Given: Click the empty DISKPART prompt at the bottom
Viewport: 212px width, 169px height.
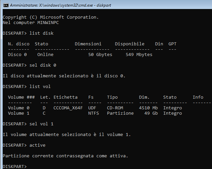Looking at the screenshot, I should coord(15,166).
